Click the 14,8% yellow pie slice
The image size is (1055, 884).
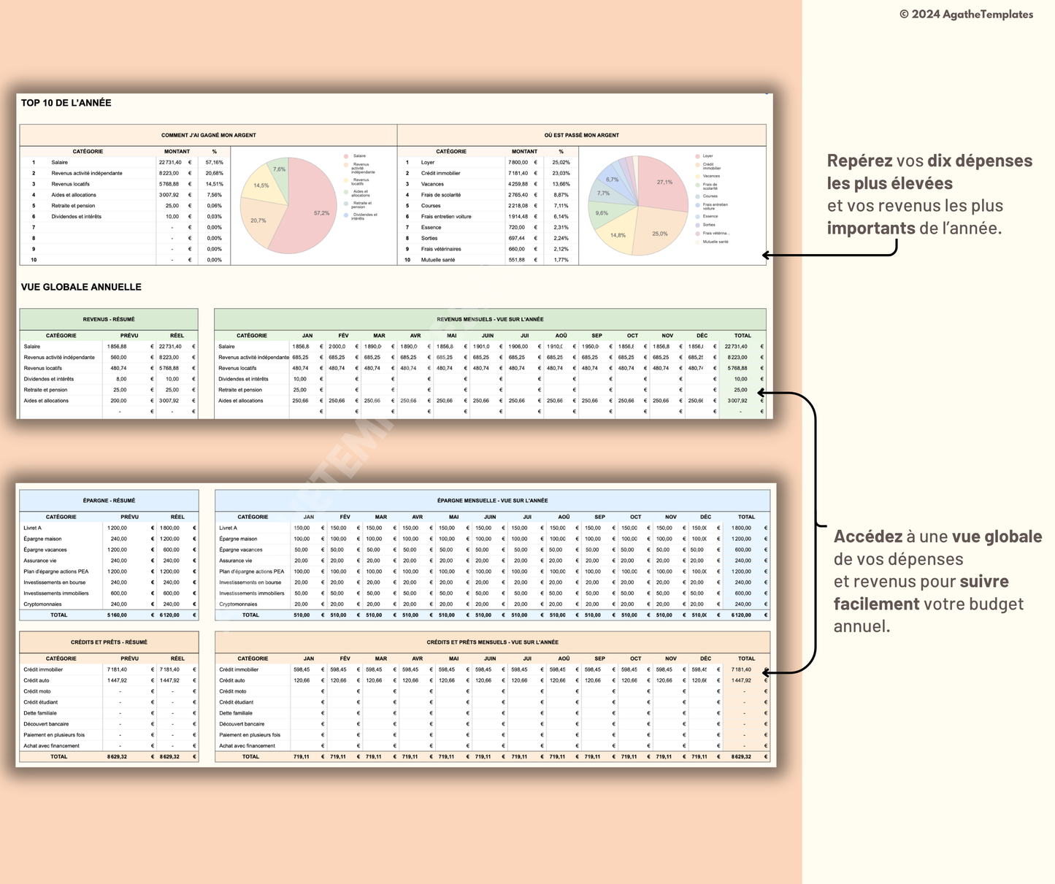(x=618, y=234)
